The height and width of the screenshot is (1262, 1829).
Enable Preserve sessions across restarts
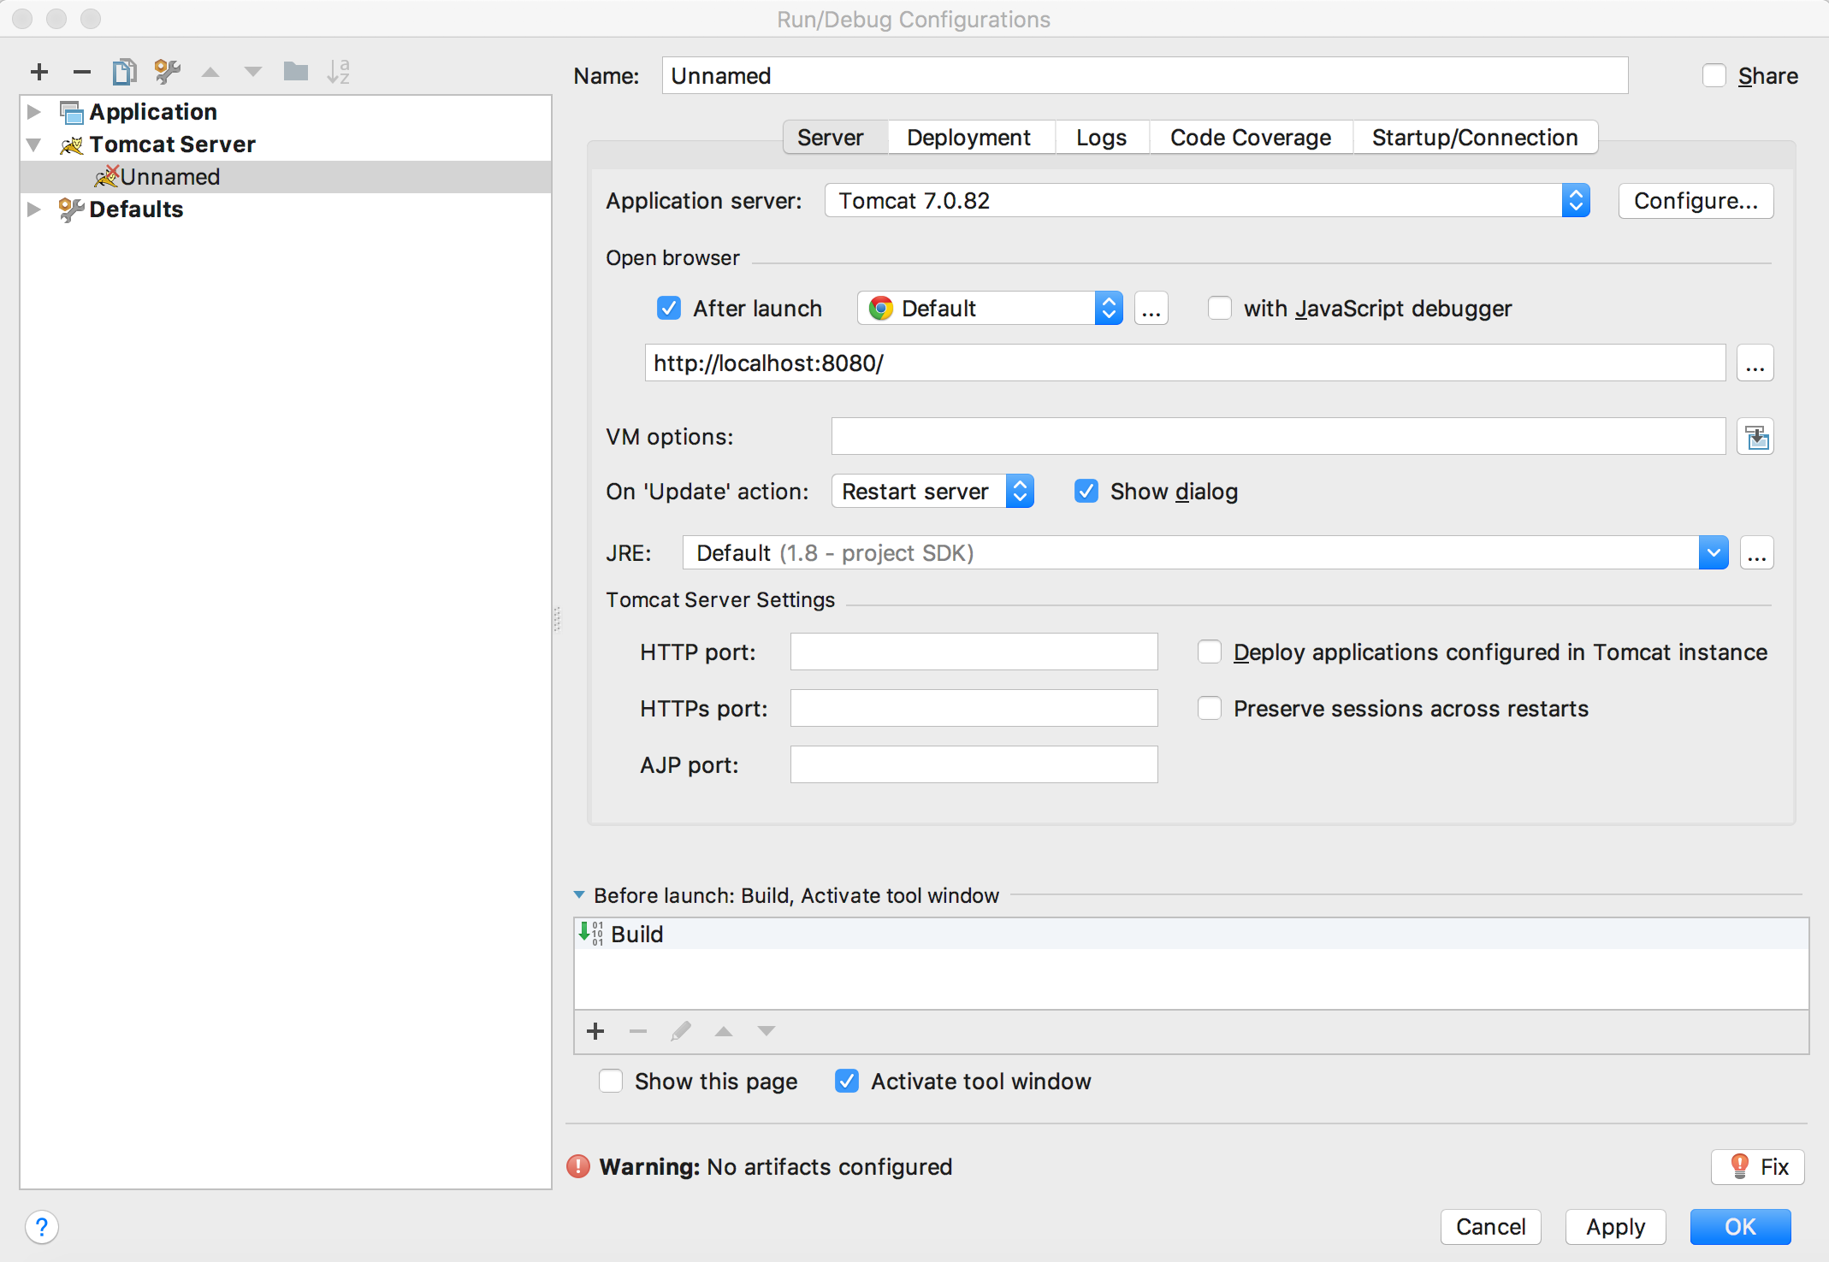pyautogui.click(x=1210, y=709)
